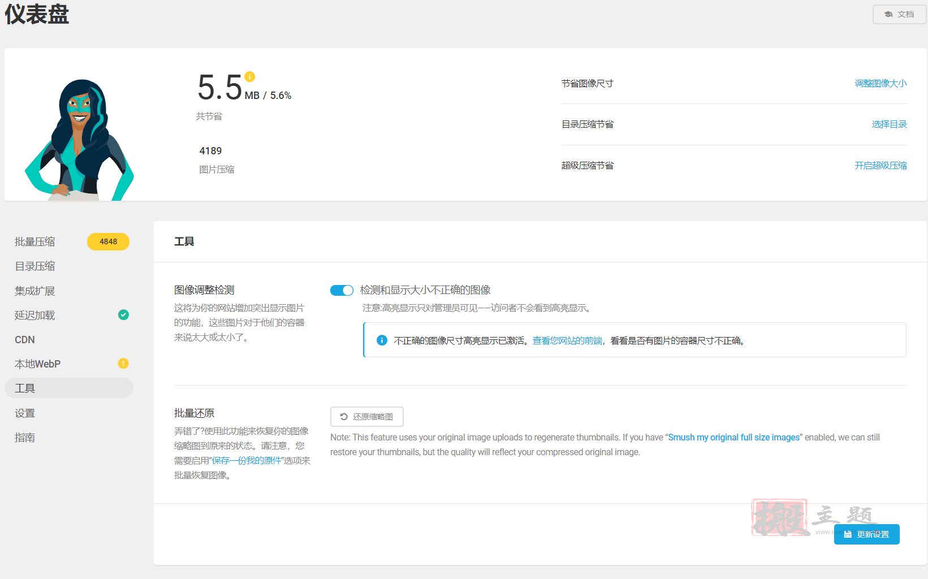The width and height of the screenshot is (928, 579).
Task: Open the 查看您网站的前端 link
Action: coord(567,340)
